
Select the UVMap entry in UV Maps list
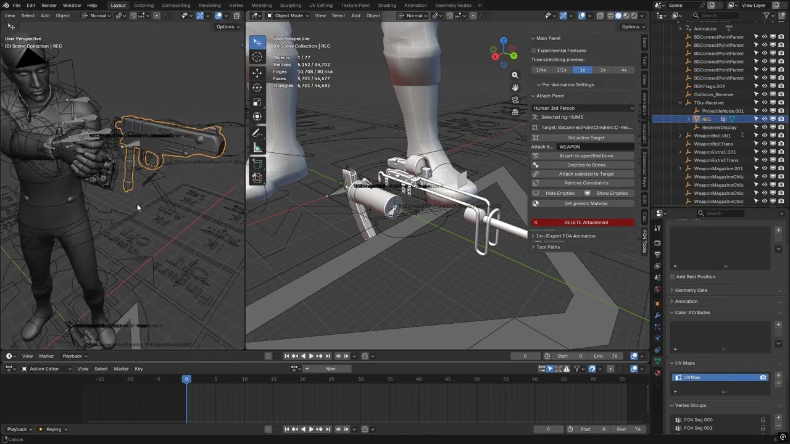tap(720, 377)
